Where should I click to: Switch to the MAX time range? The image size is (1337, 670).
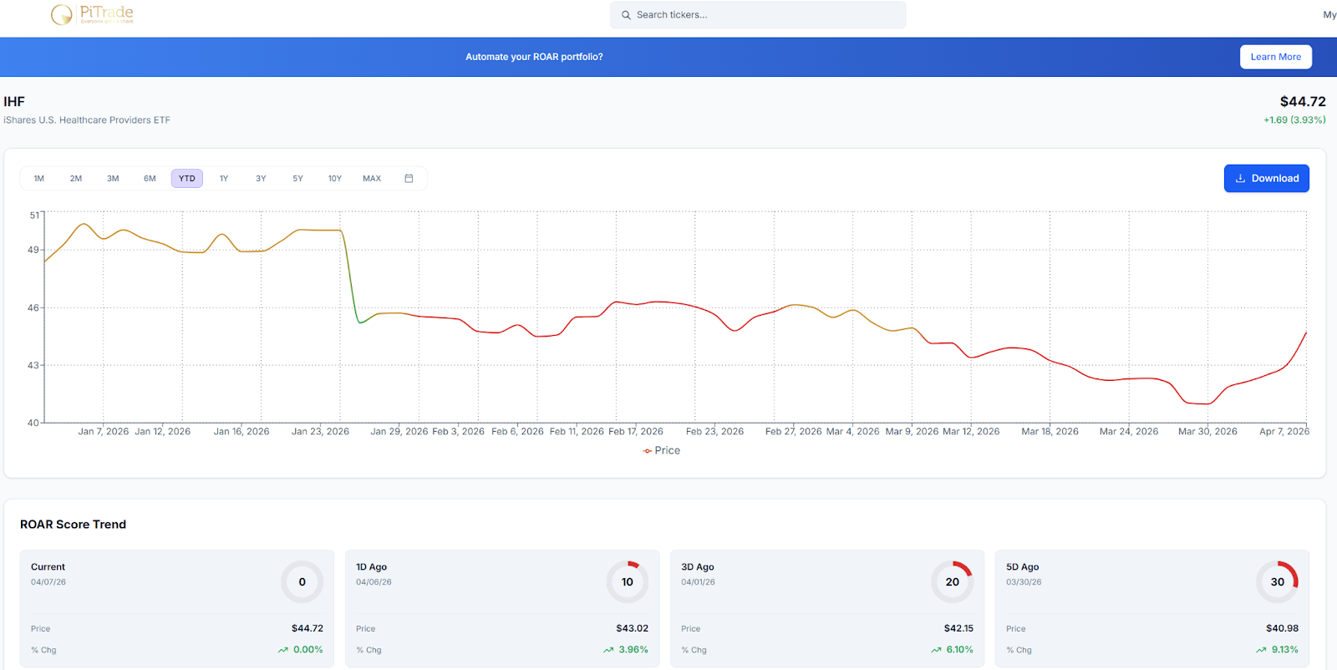coord(372,179)
